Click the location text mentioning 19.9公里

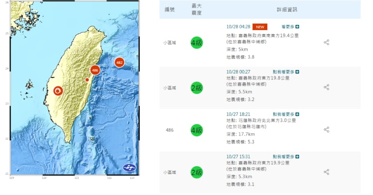[x=258, y=163]
